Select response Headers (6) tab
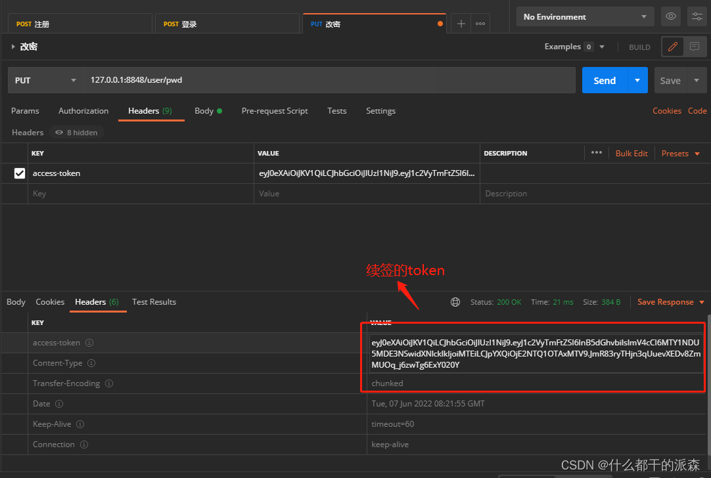The height and width of the screenshot is (478, 711). [x=97, y=302]
